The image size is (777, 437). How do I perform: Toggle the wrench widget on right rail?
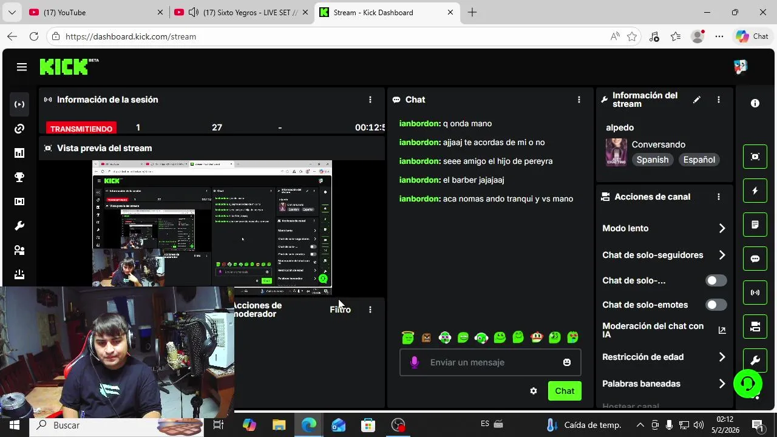(755, 361)
